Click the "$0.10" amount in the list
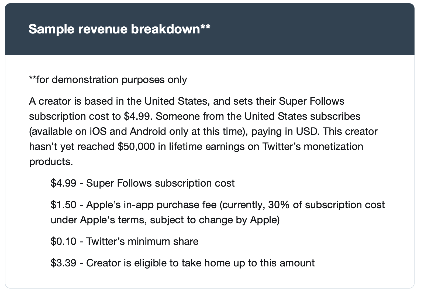This screenshot has height=295, width=421. pos(63,241)
